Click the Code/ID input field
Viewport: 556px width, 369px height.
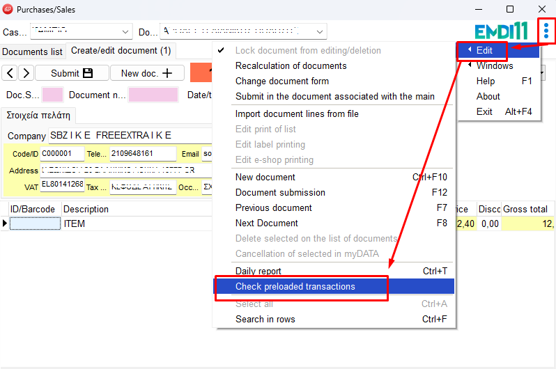61,154
